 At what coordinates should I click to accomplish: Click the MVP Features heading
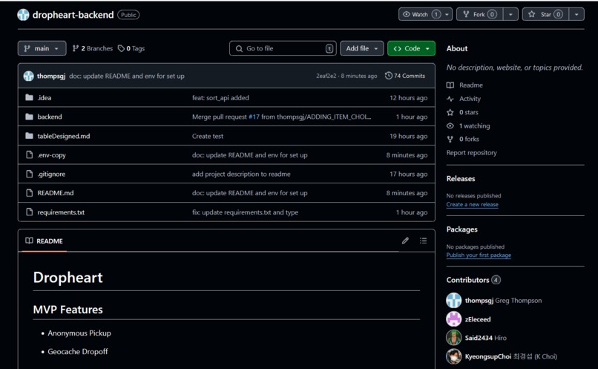coord(68,310)
